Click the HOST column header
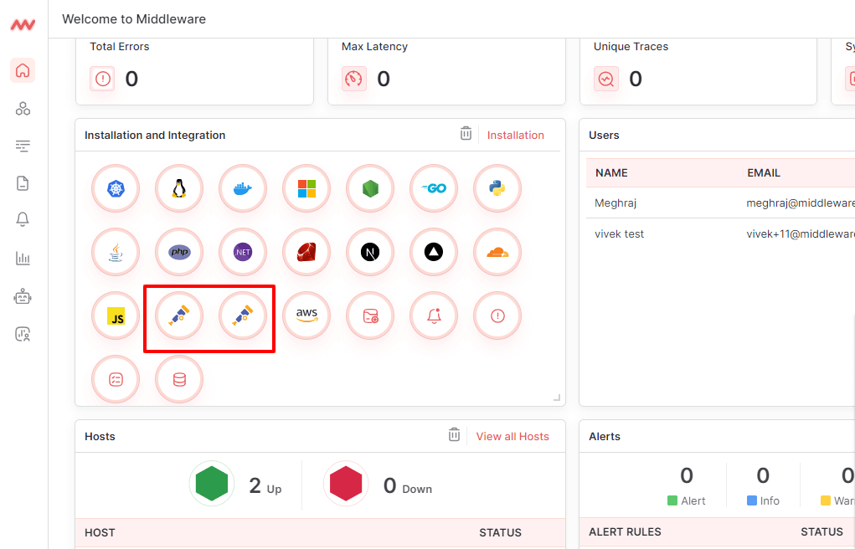855x549 pixels. pyautogui.click(x=100, y=532)
